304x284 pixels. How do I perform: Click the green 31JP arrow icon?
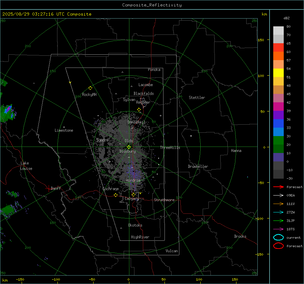(278, 221)
